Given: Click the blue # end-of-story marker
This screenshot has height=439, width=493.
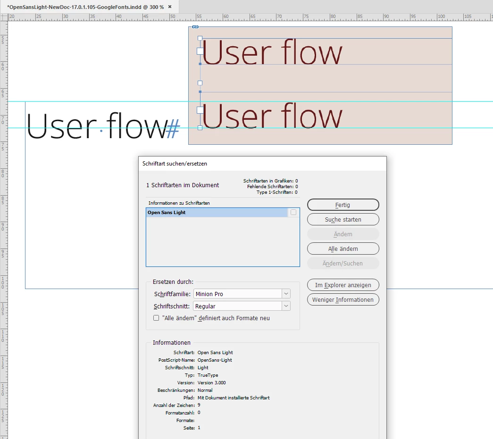Looking at the screenshot, I should (x=173, y=129).
